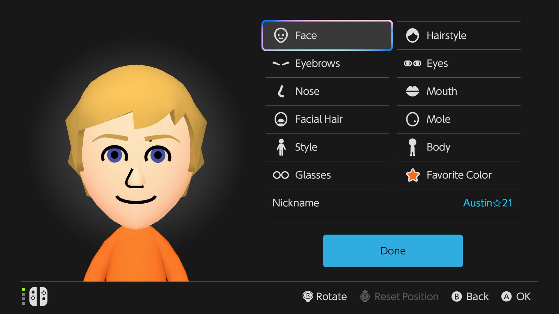Open the Hairstyle options
Image resolution: width=559 pixels, height=314 pixels.
click(x=413, y=35)
